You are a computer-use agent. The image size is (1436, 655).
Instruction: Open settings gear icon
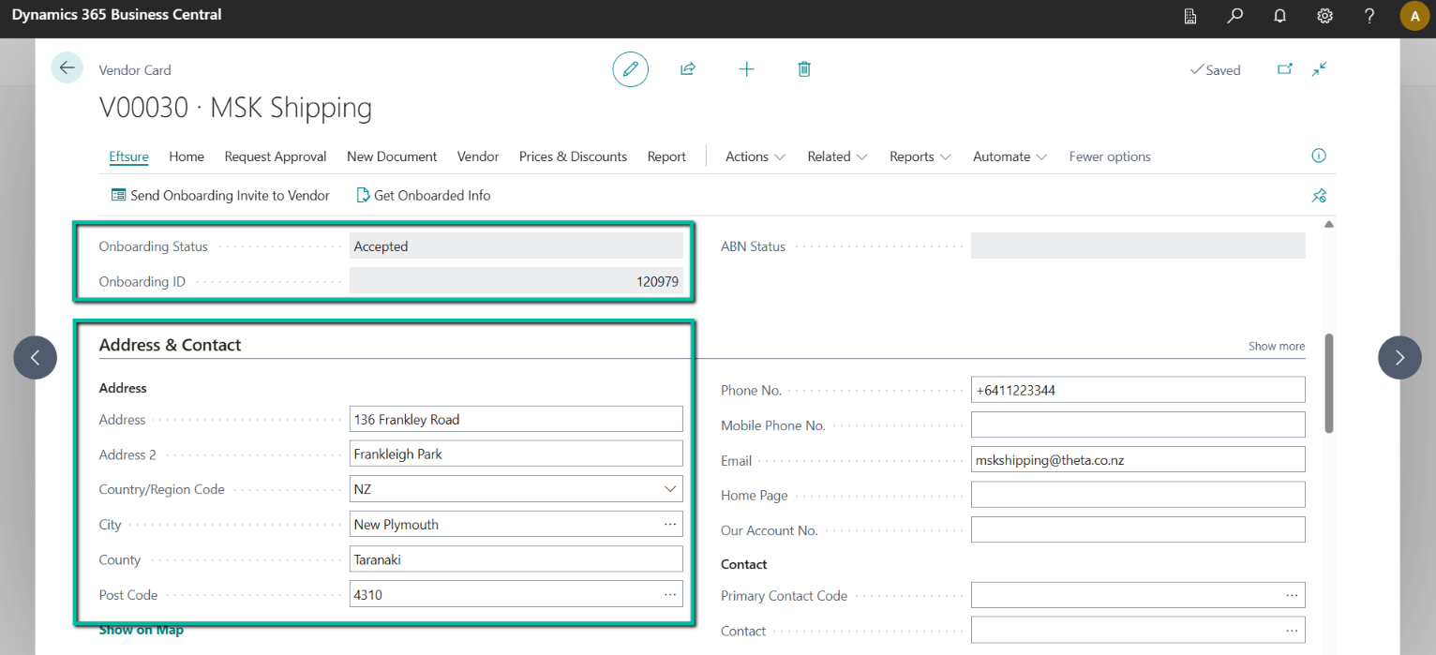[x=1324, y=16]
